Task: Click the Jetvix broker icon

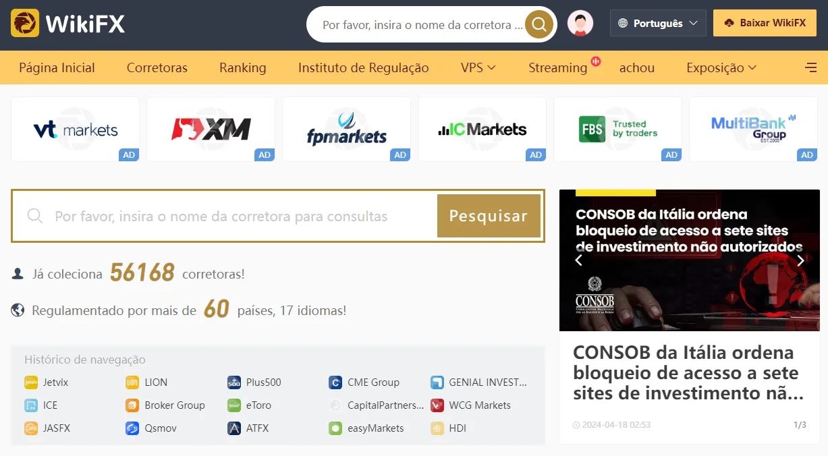Action: (31, 382)
